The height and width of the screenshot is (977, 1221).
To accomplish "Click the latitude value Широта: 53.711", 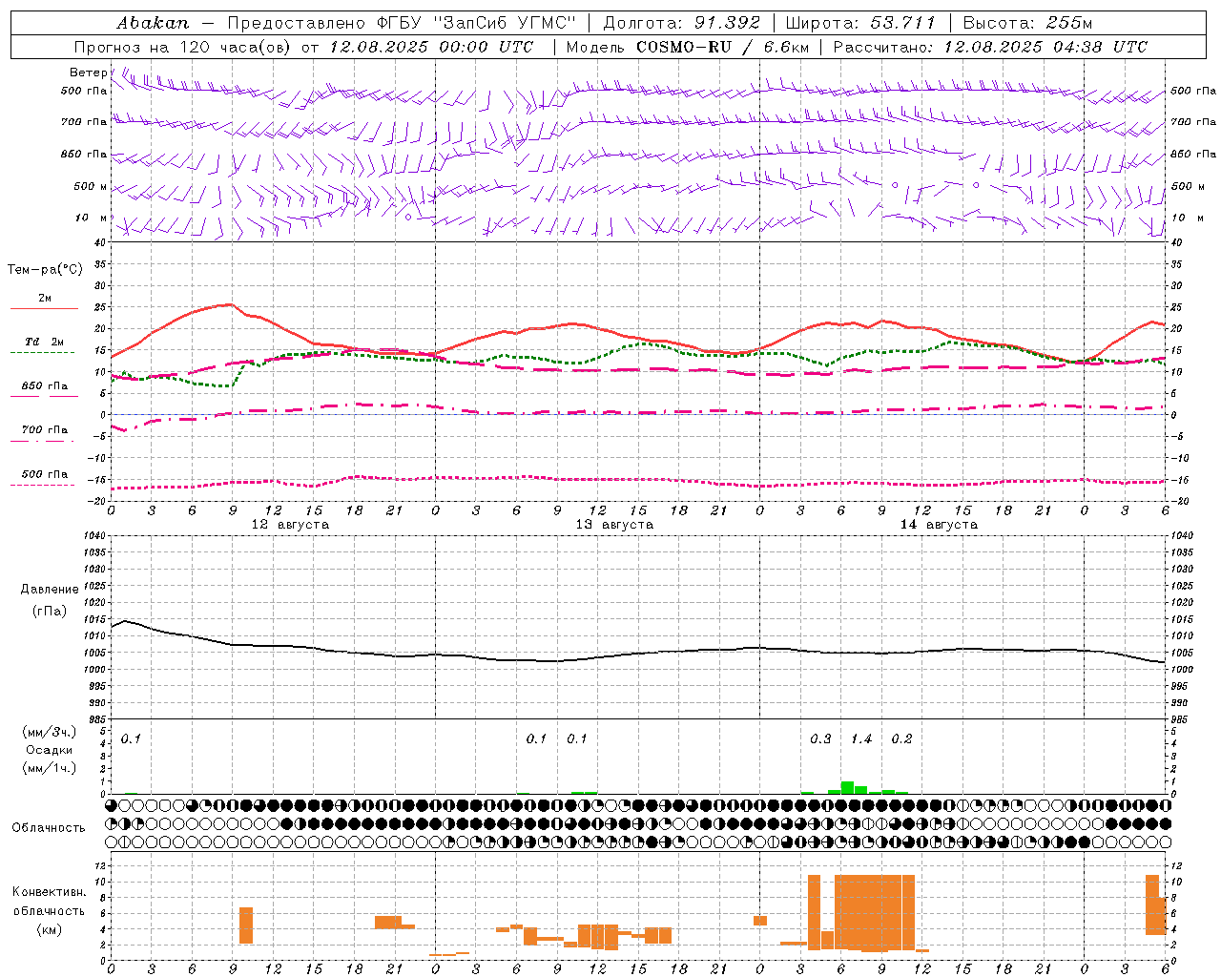I will point(860,23).
